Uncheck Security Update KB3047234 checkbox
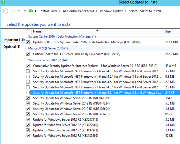The image size is (180, 144). pos(28,103)
